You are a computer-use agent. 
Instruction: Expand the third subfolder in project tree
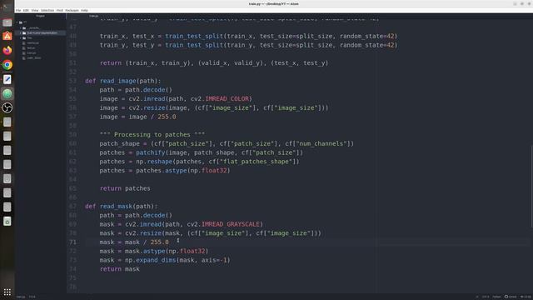click(21, 38)
